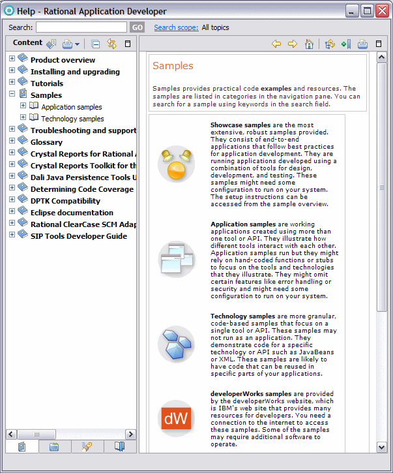
Task: Click open-book icon next to Application samples
Action: [x=34, y=105]
